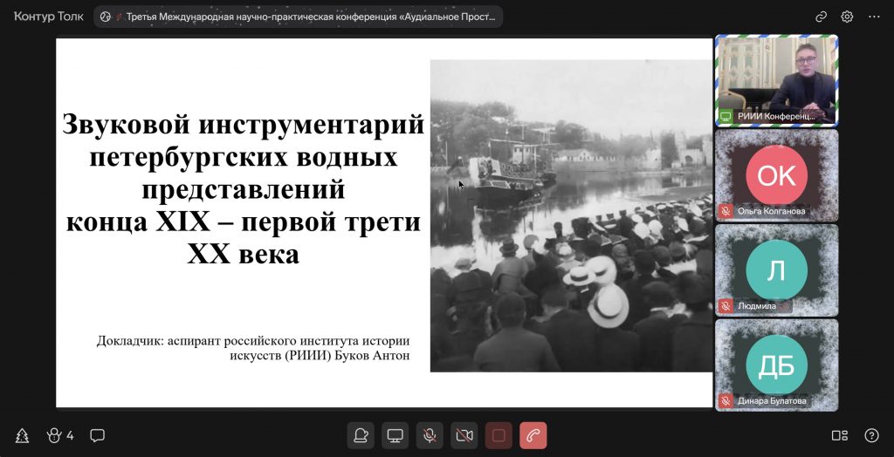Click the Контур Толк logo
This screenshot has width=894, height=457.
49,17
